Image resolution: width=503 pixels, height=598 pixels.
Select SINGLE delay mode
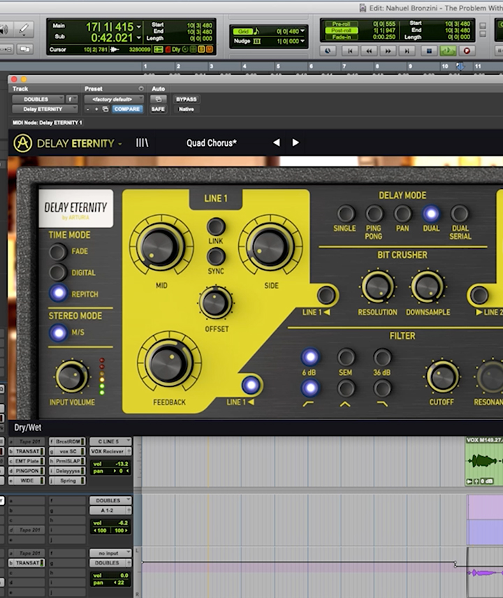click(x=346, y=214)
